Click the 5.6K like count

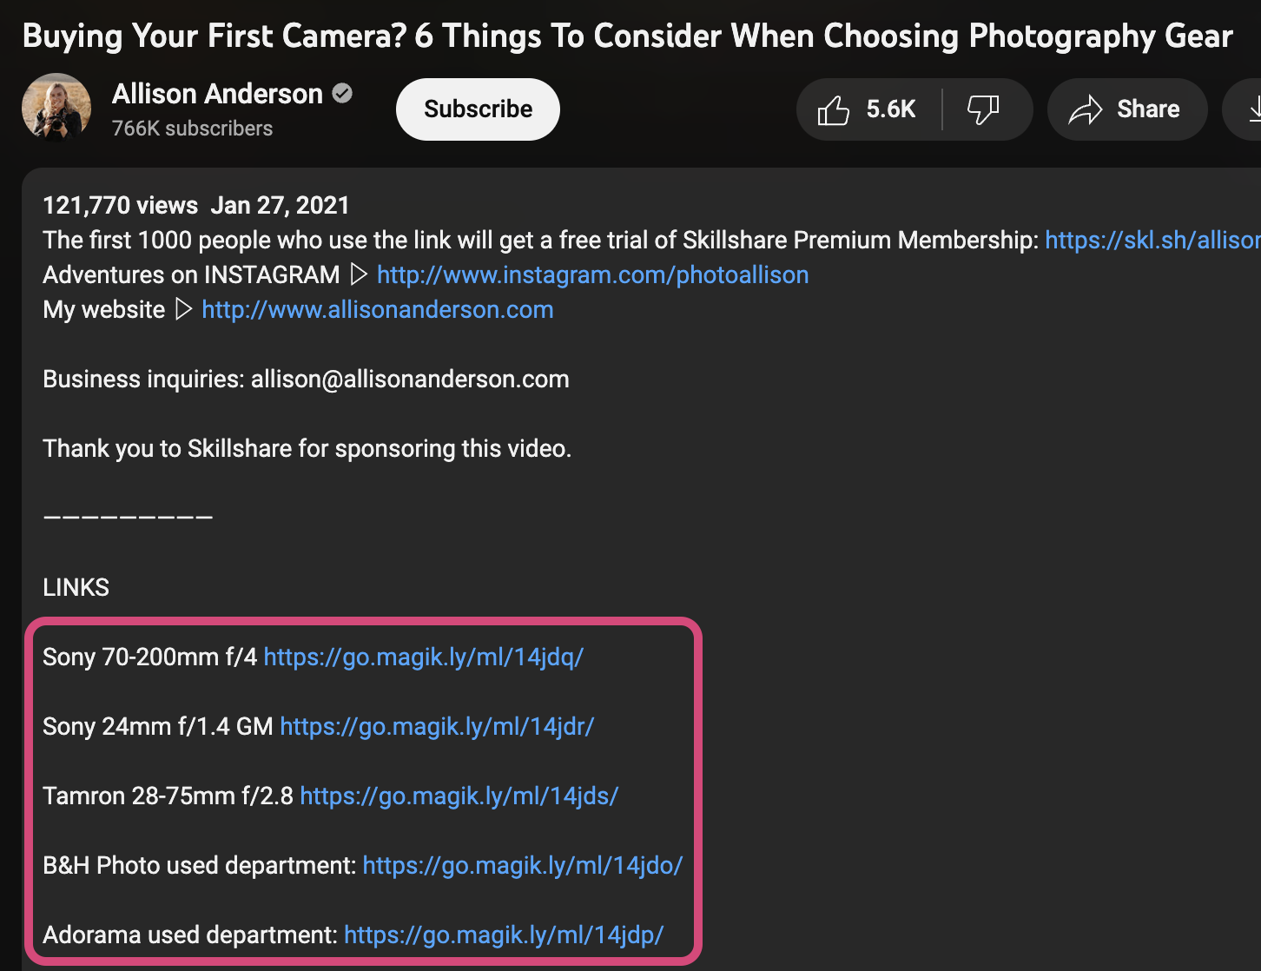[891, 109]
